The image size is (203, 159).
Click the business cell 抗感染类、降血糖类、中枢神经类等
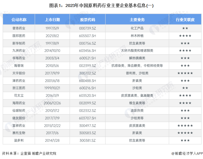[137, 66]
